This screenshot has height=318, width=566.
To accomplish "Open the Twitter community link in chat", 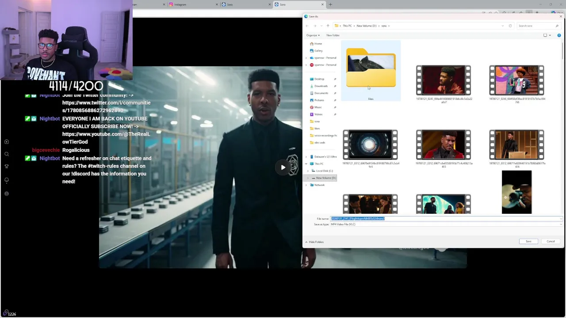I will [106, 106].
